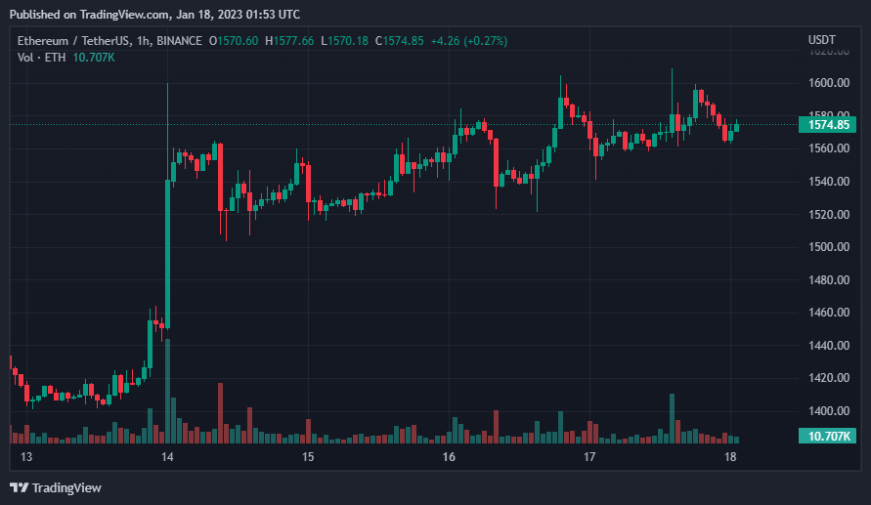Image resolution: width=871 pixels, height=505 pixels.
Task: Click the current price label 1574.85
Action: coord(827,125)
